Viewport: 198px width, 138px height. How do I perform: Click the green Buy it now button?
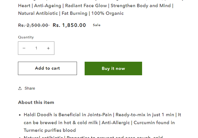(x=113, y=68)
